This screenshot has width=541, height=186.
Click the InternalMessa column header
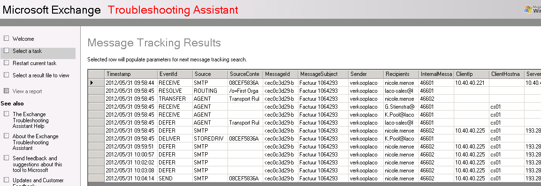(436, 74)
